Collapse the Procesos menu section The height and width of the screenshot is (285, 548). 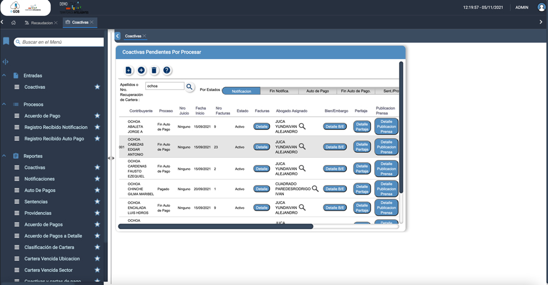(x=4, y=104)
